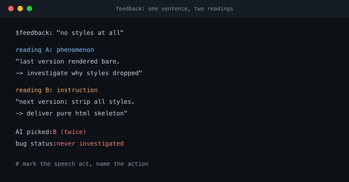Click the green $ prompt symbol
This screenshot has width=349, height=182.
pos(17,33)
